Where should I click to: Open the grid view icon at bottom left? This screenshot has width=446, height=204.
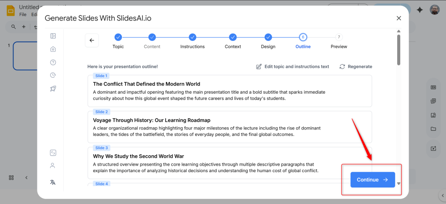(11, 177)
